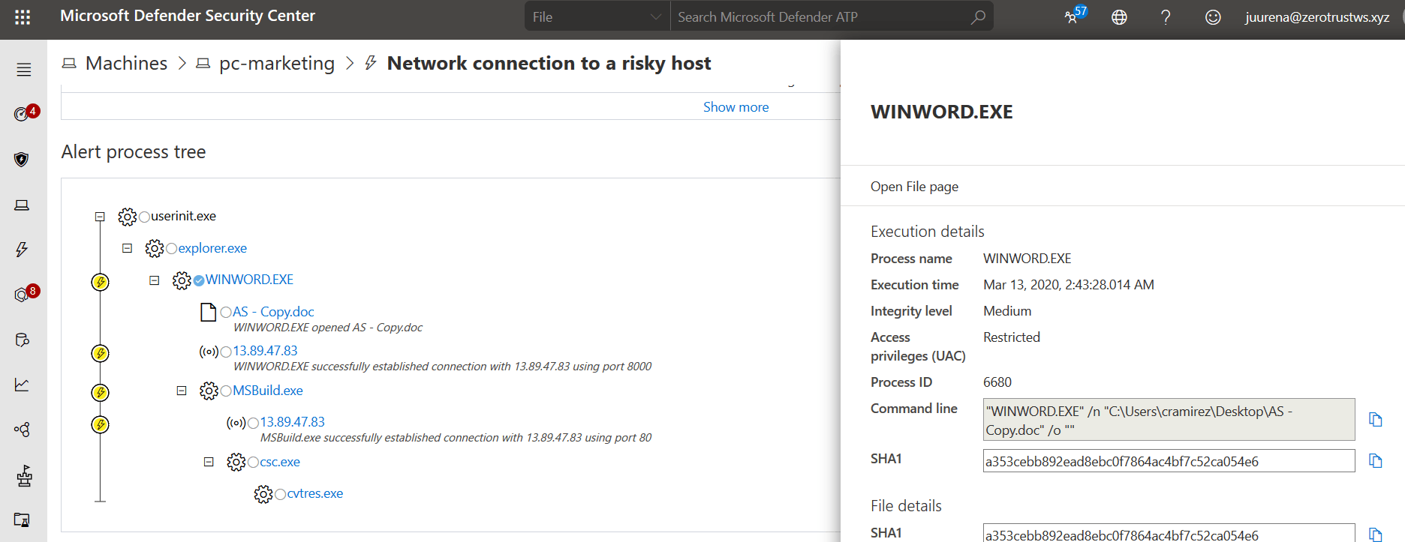Click the Open File page link
The height and width of the screenshot is (542, 1405).
click(x=914, y=187)
